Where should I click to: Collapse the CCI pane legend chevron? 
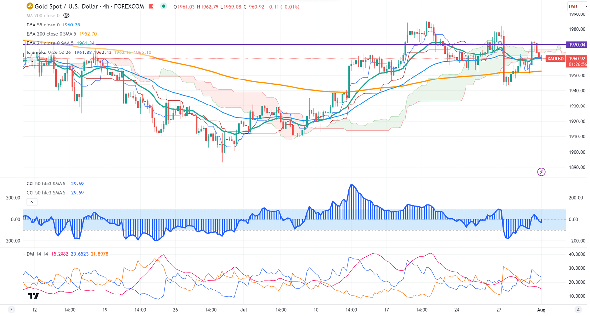click(x=32, y=202)
